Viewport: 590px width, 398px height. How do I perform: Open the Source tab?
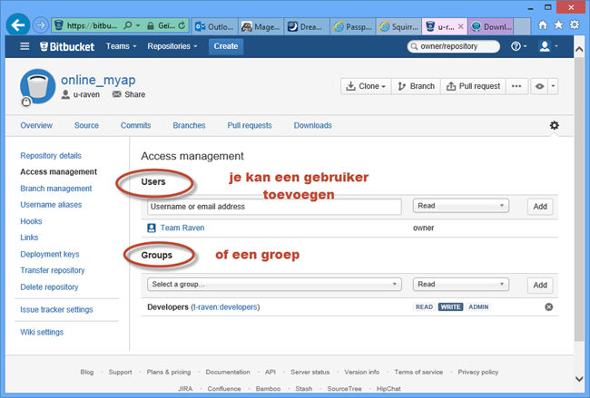coord(86,125)
